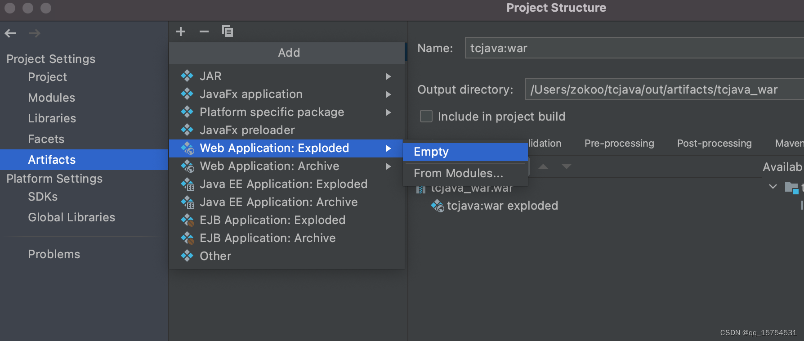Select Empty from the submenu
The image size is (804, 341).
coord(465,152)
